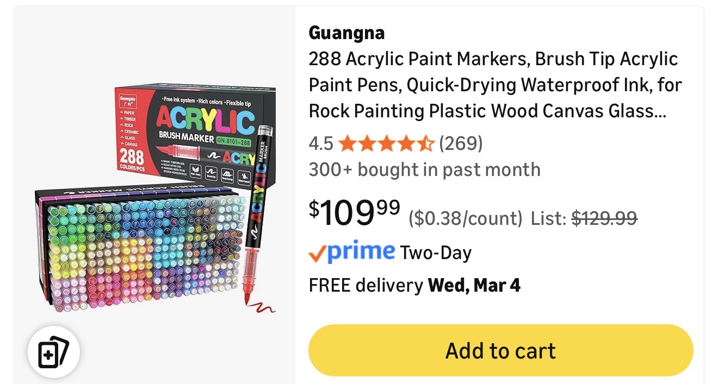This screenshot has width=718, height=384.
Task: Click the blue Prime logo
Action: click(x=361, y=251)
